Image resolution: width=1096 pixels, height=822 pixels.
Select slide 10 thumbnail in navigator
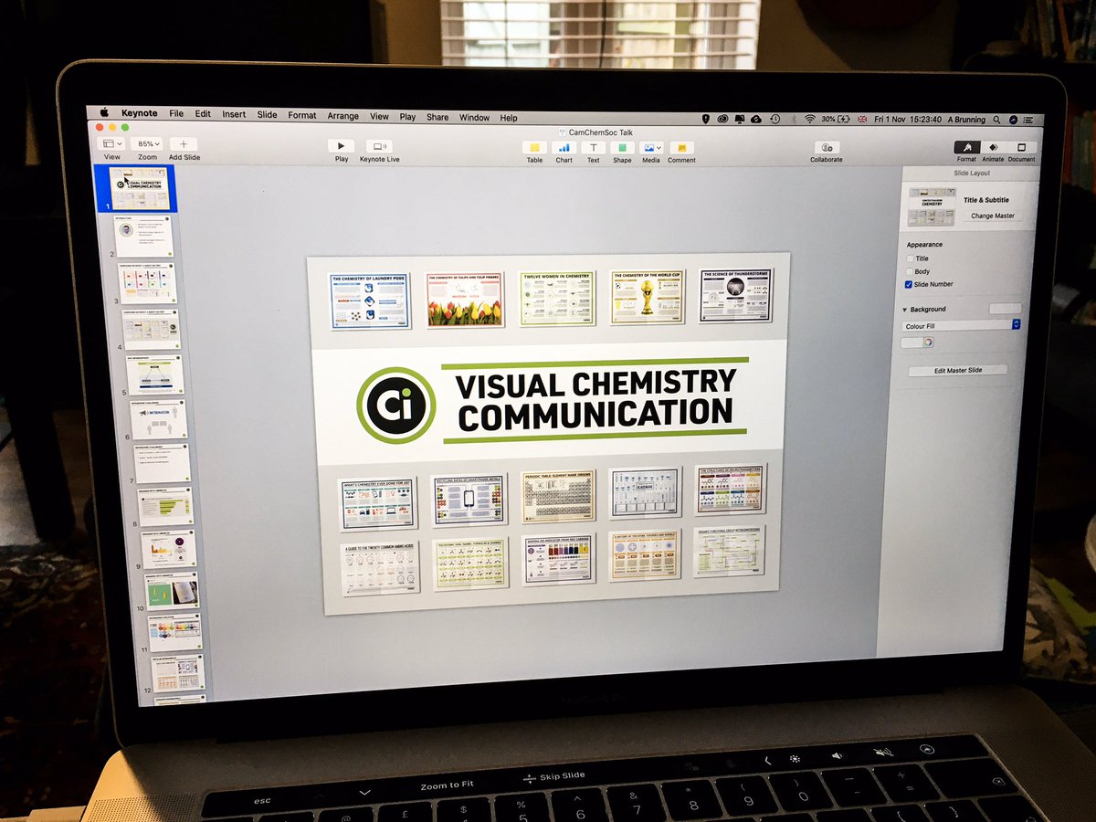[x=172, y=591]
